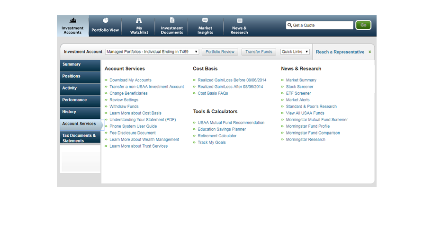Image resolution: width=432 pixels, height=249 pixels.
Task: Click the My Watchlist binoculars icon
Action: (139, 20)
